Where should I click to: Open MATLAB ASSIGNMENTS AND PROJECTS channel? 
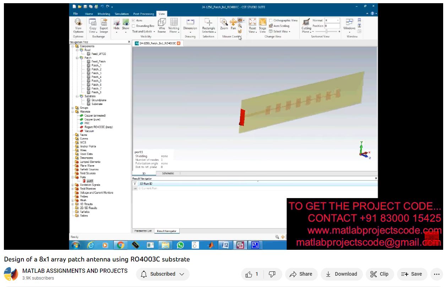pos(75,271)
